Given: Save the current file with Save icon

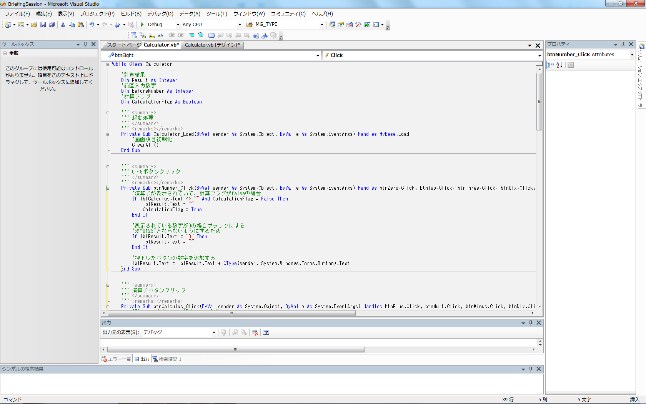Looking at the screenshot, I should [x=43, y=25].
